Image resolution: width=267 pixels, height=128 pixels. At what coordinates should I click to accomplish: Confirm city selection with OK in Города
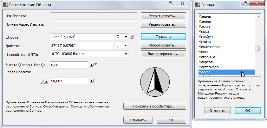click(248, 111)
